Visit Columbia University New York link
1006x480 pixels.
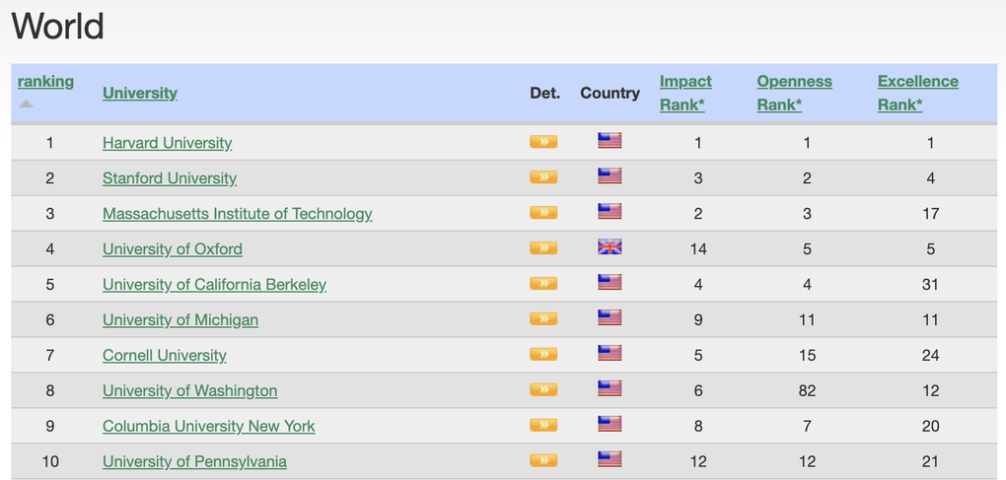click(208, 426)
